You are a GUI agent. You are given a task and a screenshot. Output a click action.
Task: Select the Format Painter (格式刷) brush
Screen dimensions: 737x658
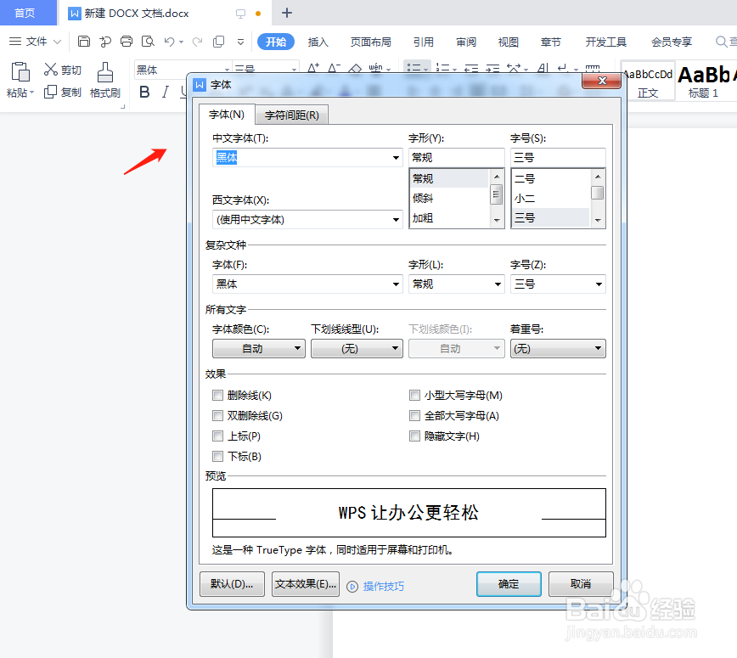tap(104, 73)
